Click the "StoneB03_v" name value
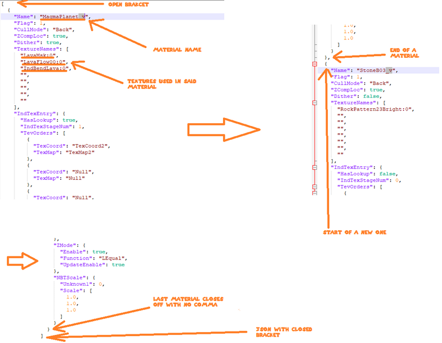Image resolution: width=442 pixels, height=343 pixels. point(375,70)
